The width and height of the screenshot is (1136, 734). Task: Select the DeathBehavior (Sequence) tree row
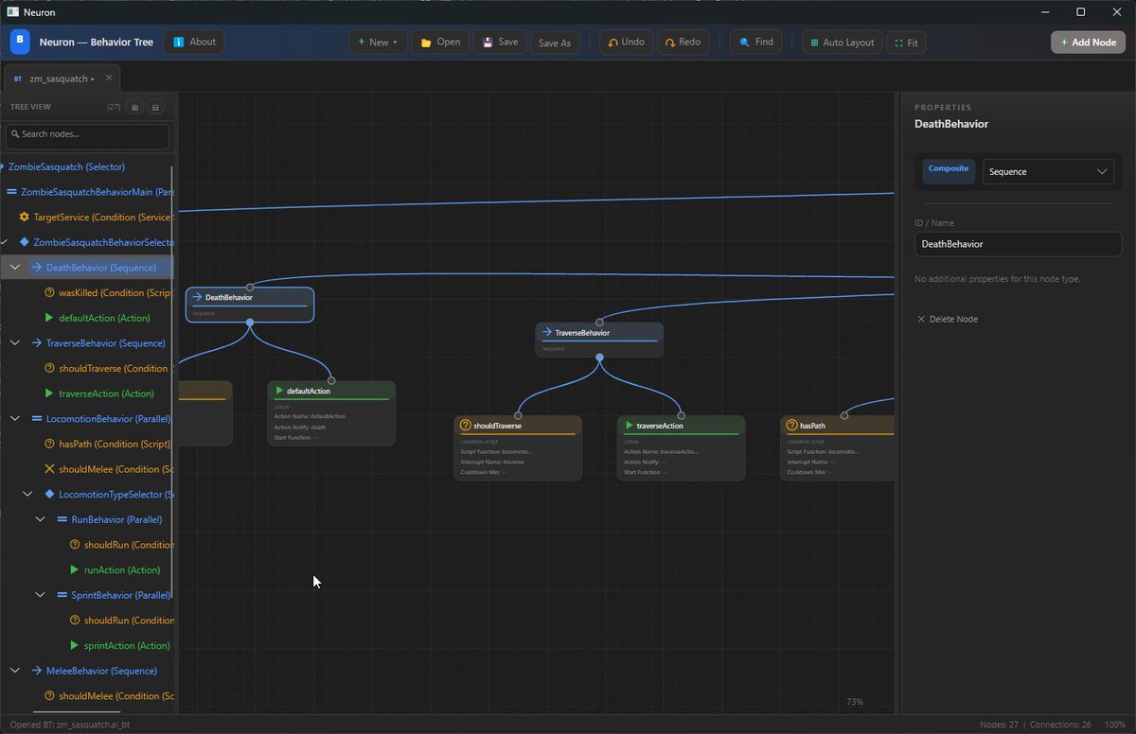pyautogui.click(x=87, y=268)
